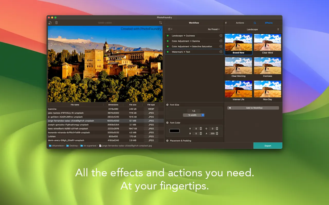Click the A alpha value field 255
The width and height of the screenshot is (329, 205).
[212, 134]
